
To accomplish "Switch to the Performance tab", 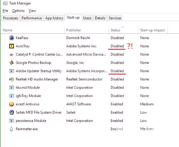I will coord(32,18).
